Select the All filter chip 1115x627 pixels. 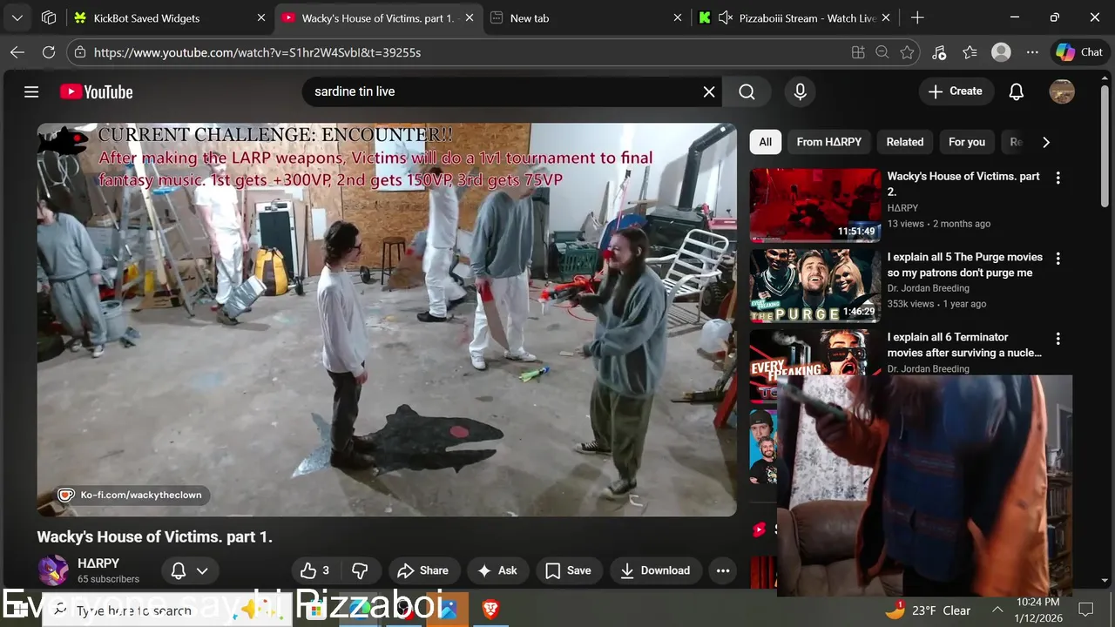pyautogui.click(x=765, y=142)
